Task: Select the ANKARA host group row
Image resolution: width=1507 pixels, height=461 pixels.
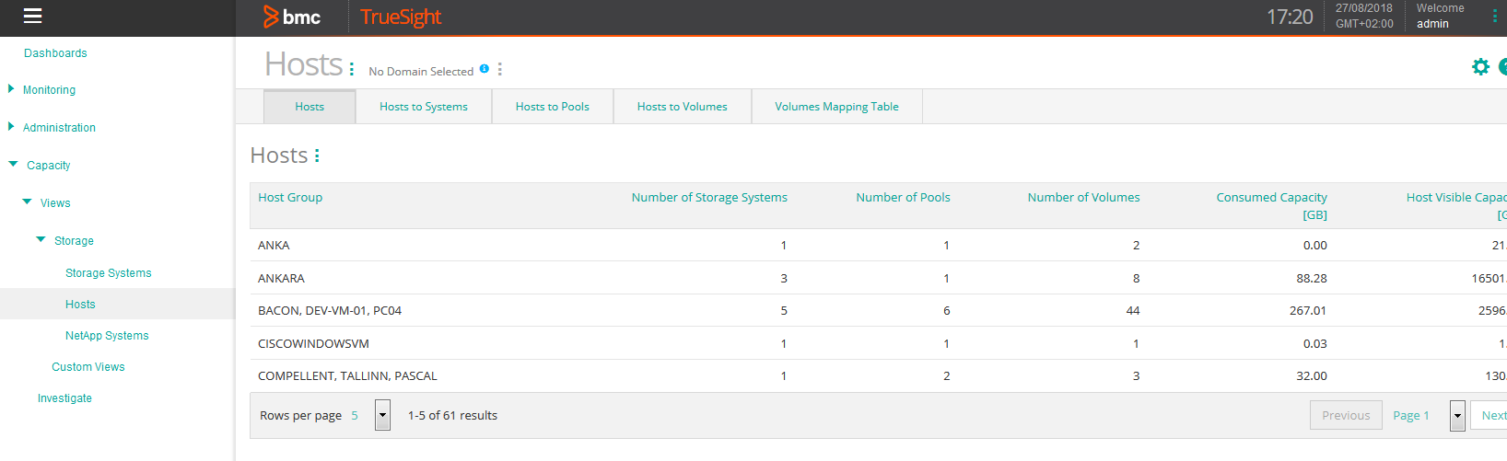Action: pyautogui.click(x=878, y=278)
